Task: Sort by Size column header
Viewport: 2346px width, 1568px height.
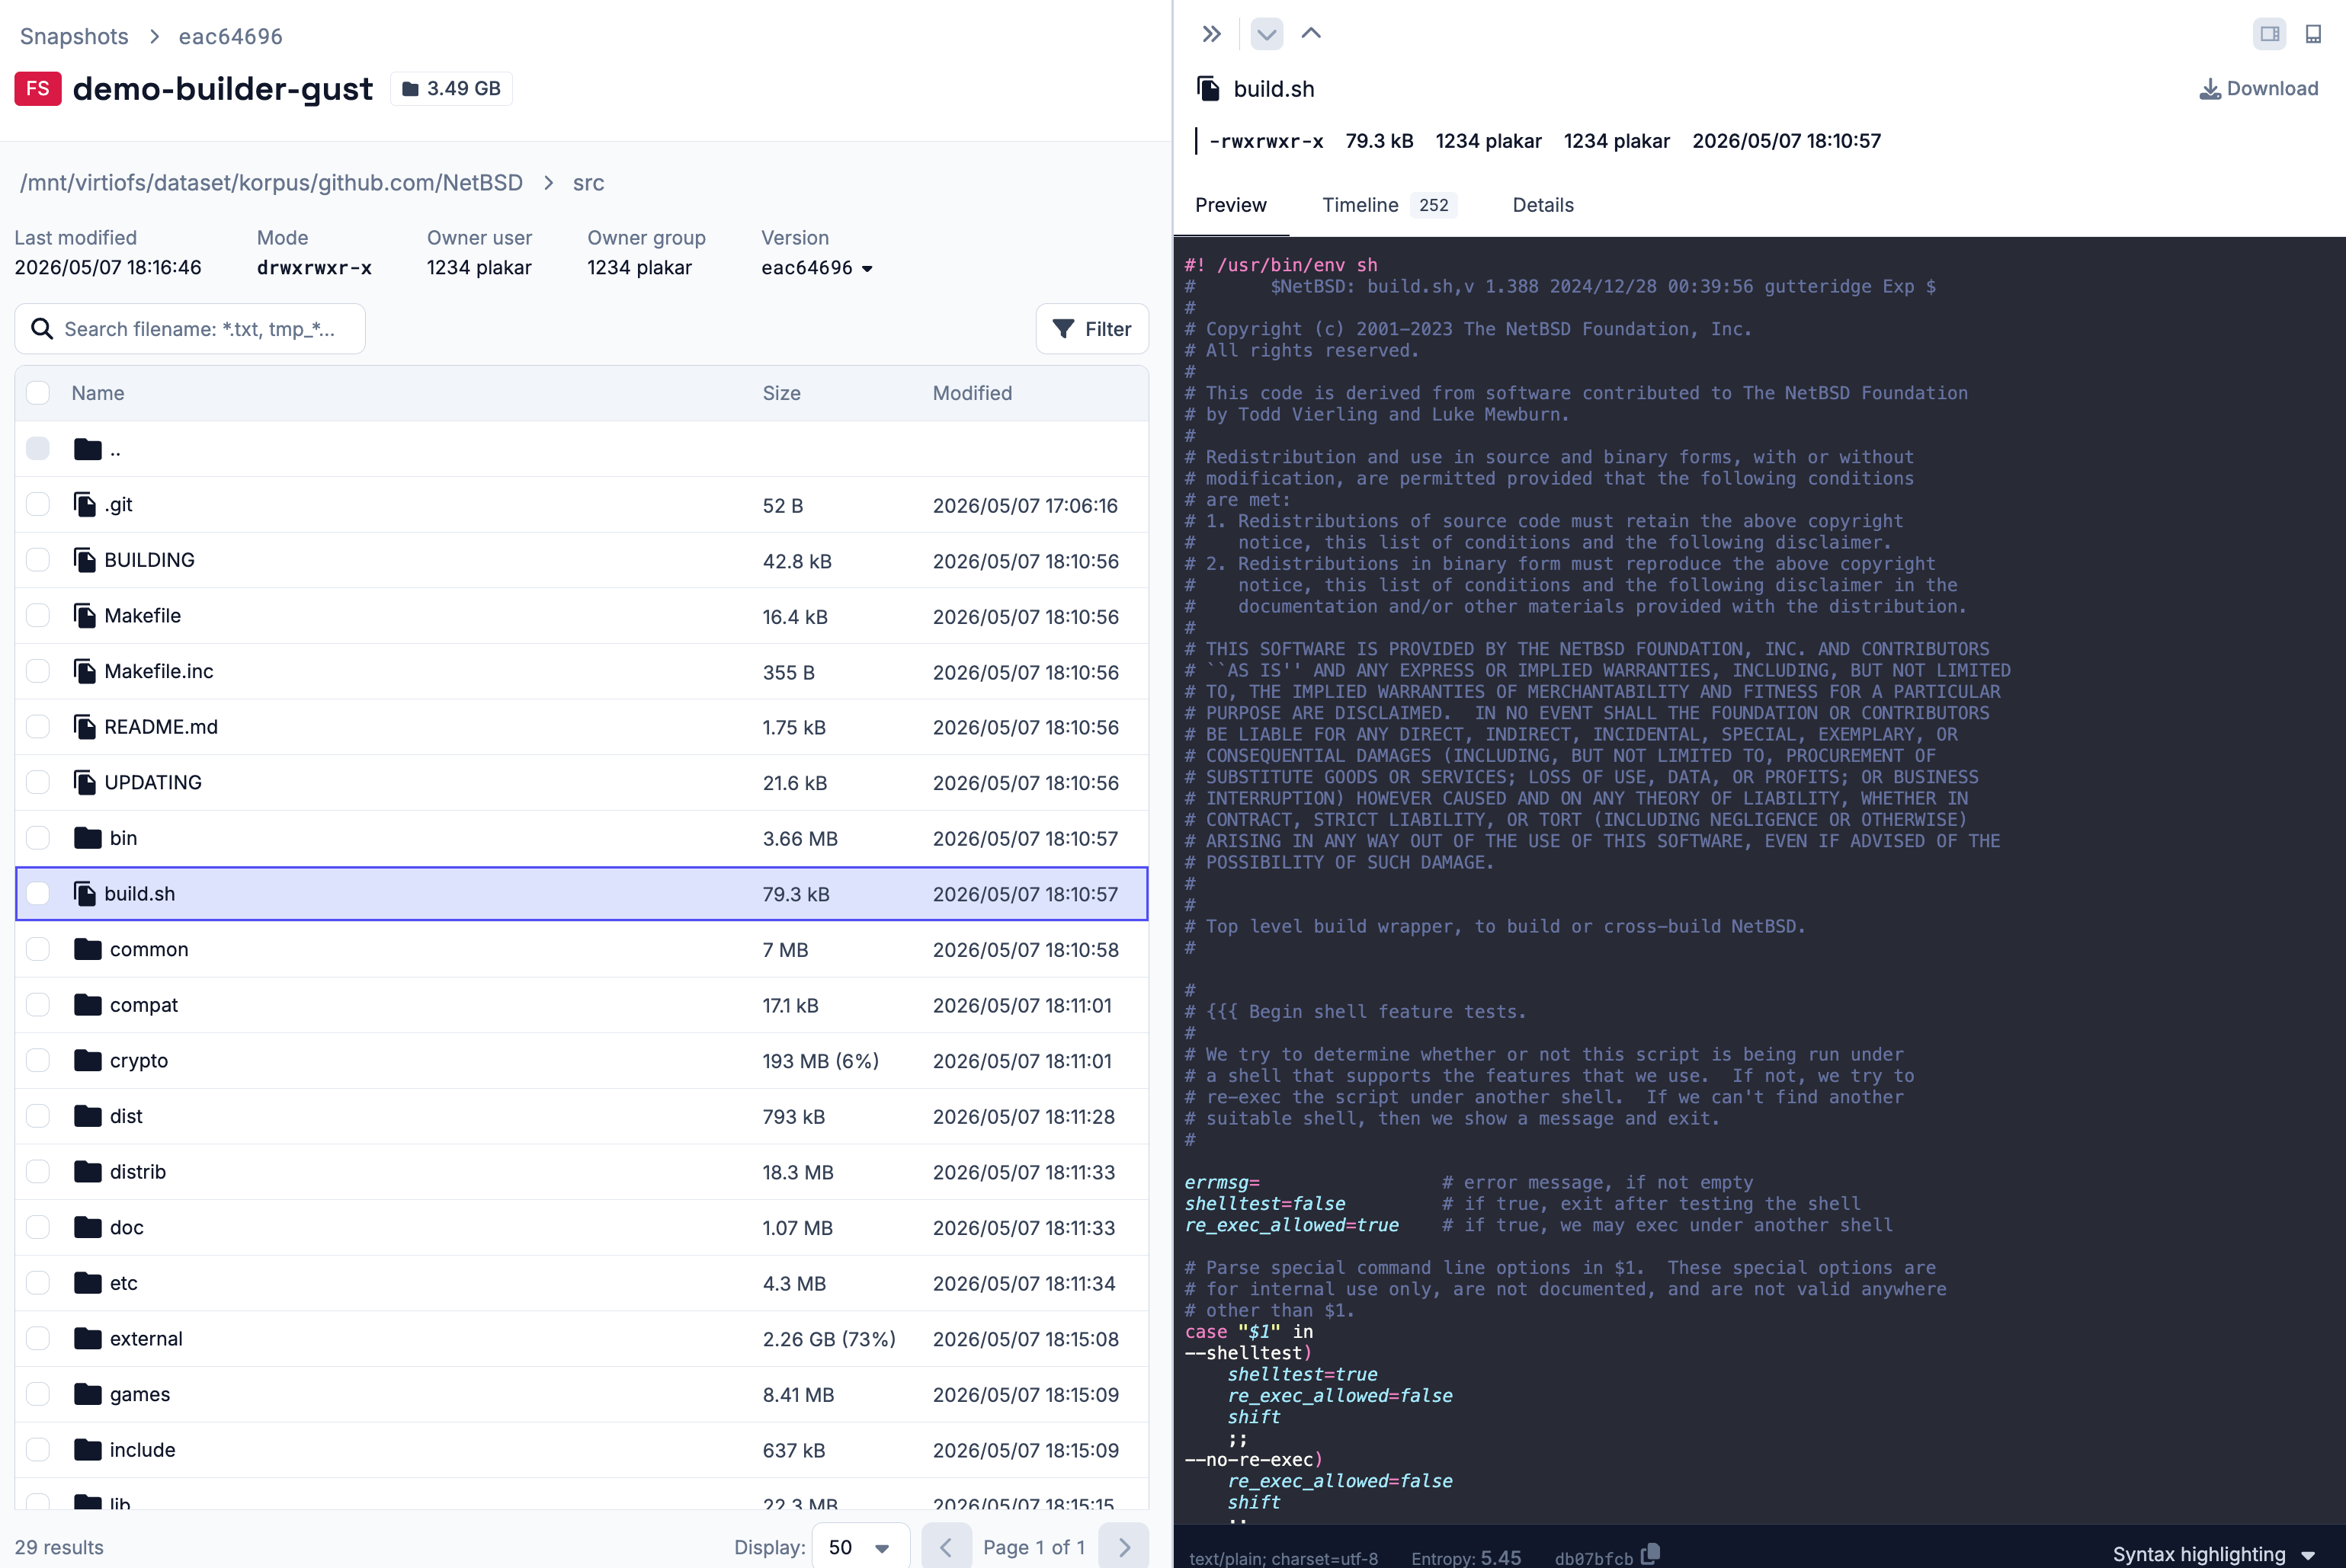Action: point(781,393)
